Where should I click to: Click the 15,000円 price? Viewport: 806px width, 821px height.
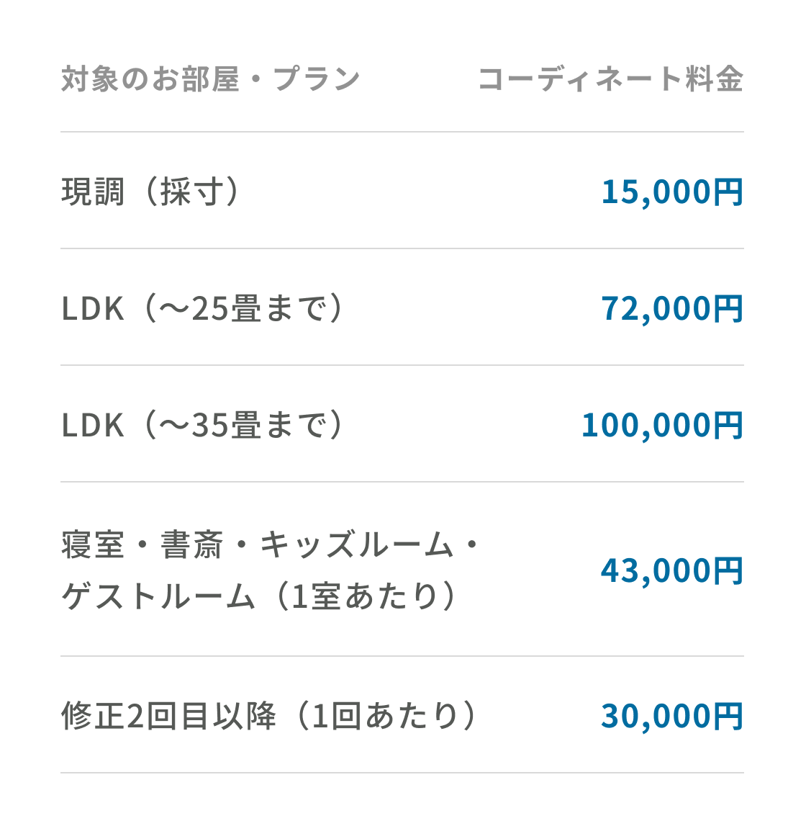point(673,192)
